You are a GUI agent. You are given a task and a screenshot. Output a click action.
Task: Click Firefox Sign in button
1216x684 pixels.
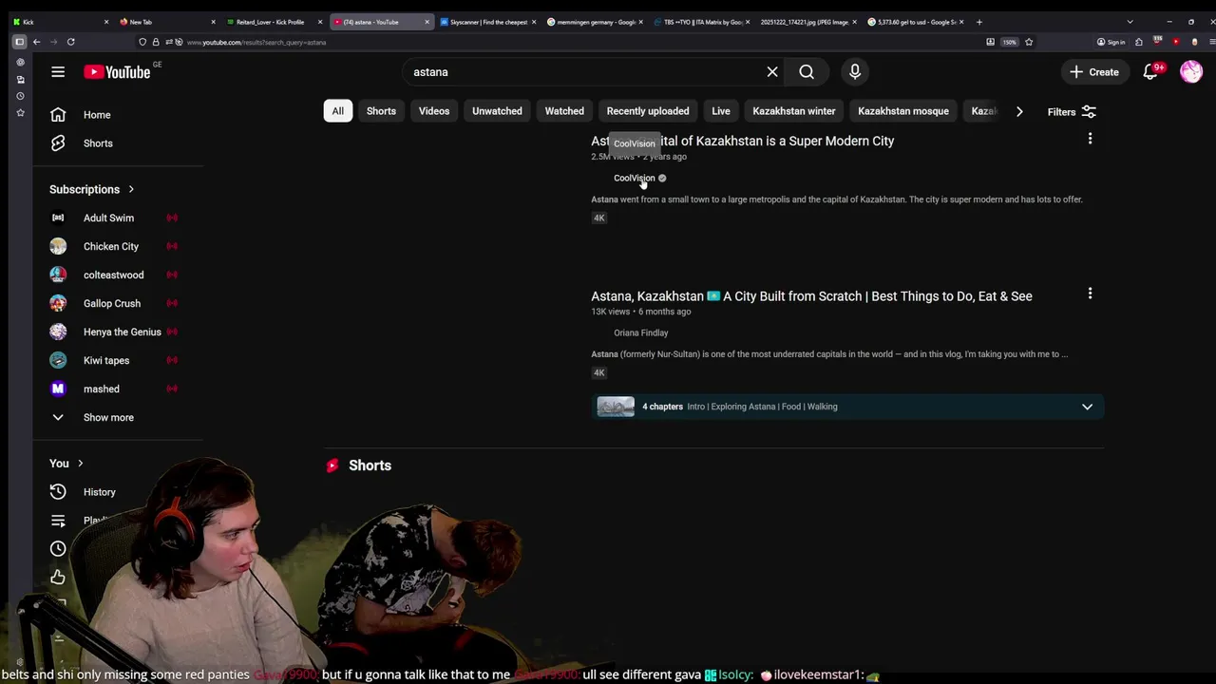pos(1111,42)
